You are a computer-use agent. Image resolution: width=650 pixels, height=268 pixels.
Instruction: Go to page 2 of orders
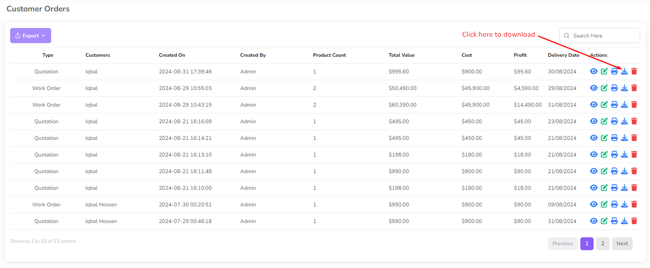602,243
